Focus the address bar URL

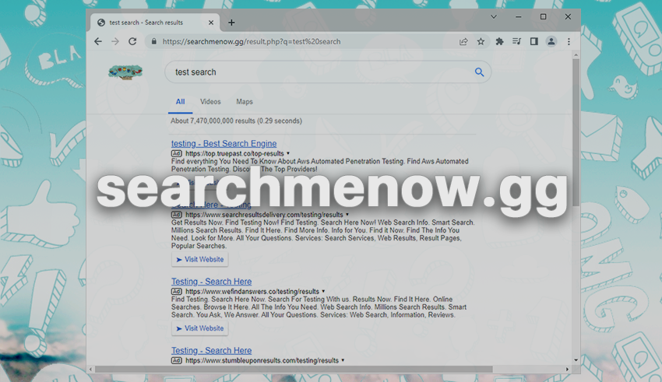[x=252, y=41]
